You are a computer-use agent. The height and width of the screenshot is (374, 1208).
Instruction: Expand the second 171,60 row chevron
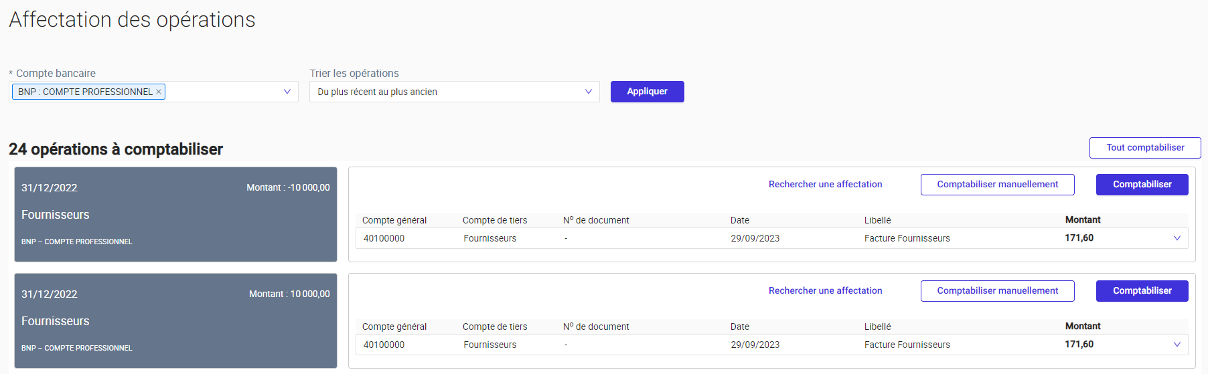coord(1177,345)
